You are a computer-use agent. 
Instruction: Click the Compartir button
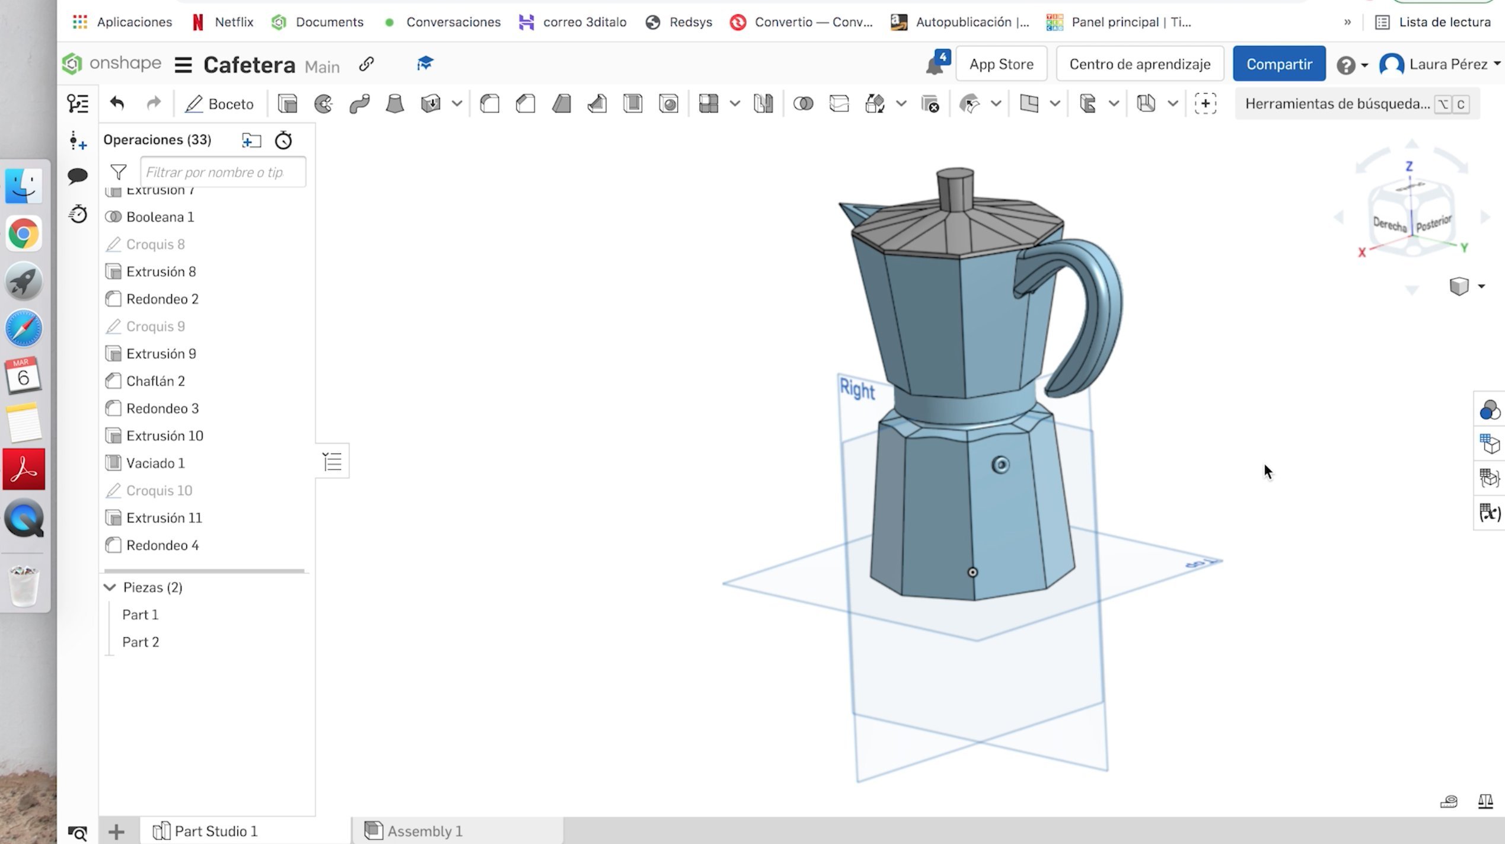click(1278, 64)
